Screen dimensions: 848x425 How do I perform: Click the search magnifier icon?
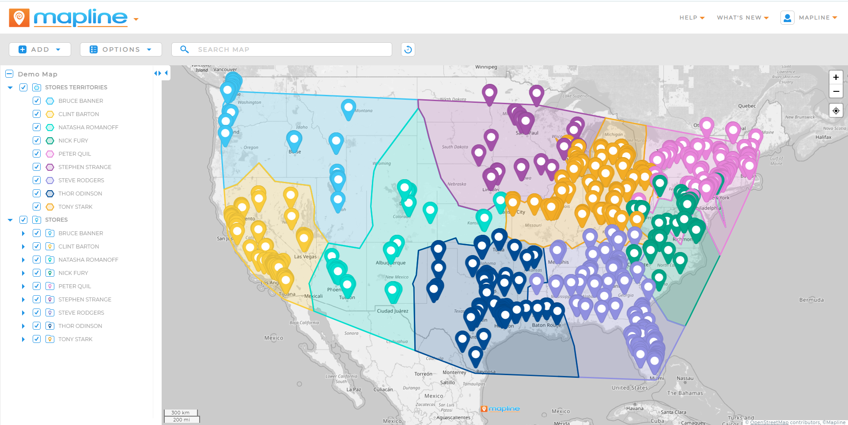click(x=185, y=49)
